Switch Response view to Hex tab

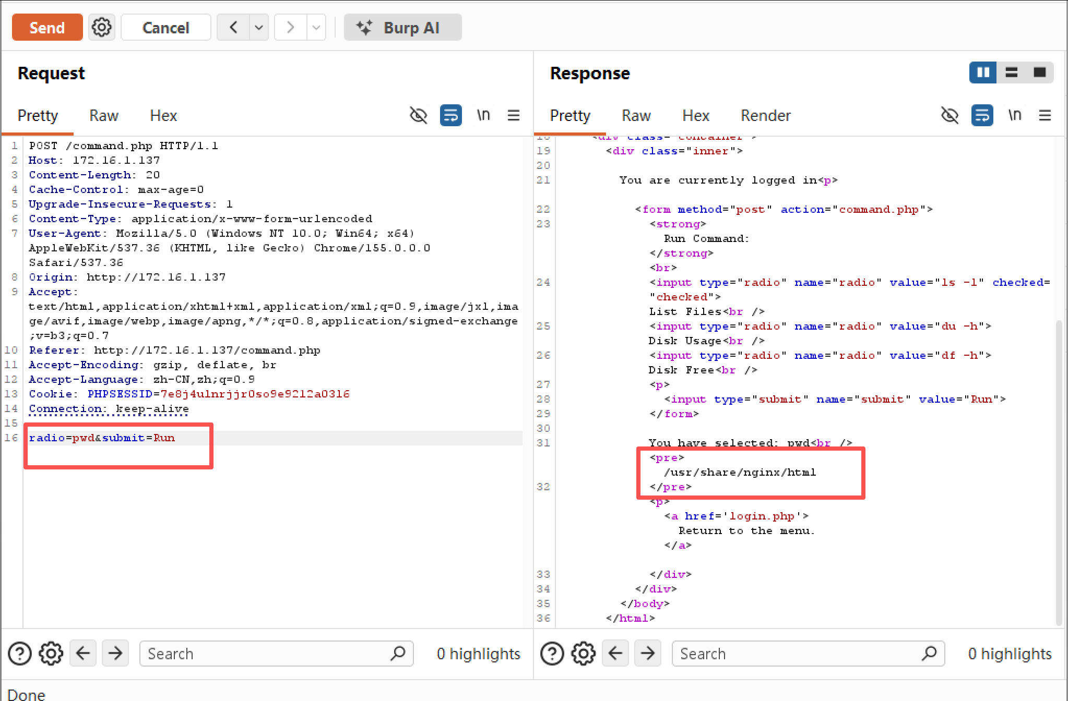696,115
